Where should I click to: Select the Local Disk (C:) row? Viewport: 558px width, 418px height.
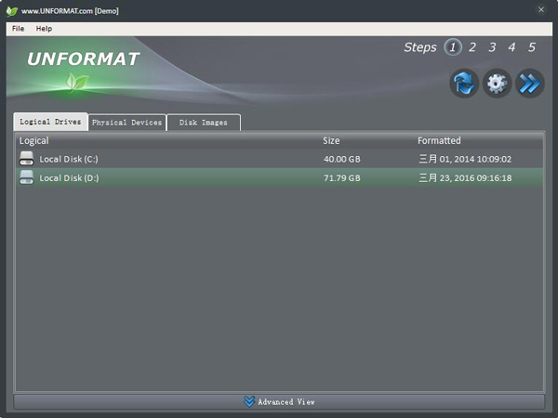point(279,159)
